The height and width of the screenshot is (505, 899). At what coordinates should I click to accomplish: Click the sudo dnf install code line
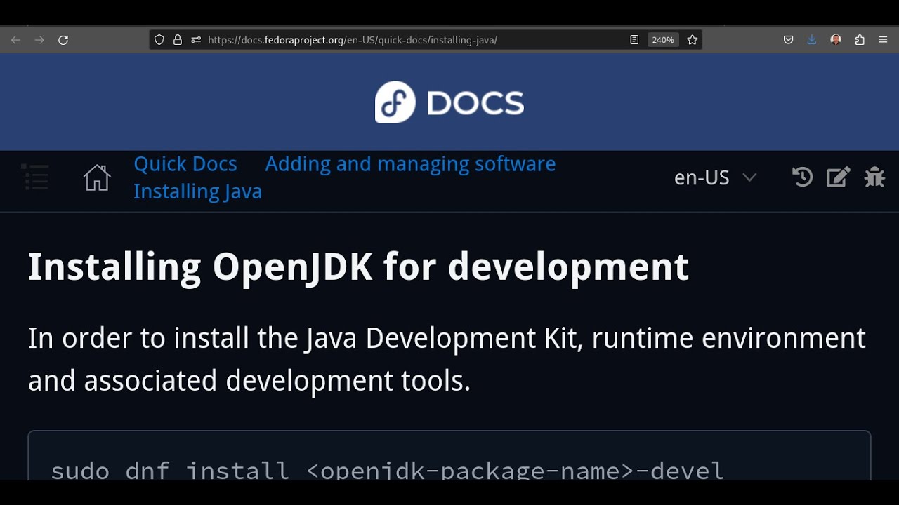coord(387,469)
